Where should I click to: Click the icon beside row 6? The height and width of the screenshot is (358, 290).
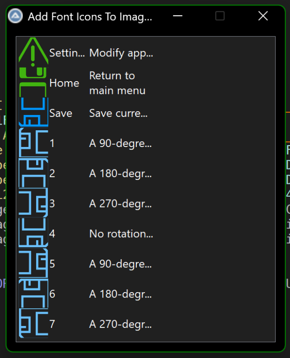[x=33, y=294]
